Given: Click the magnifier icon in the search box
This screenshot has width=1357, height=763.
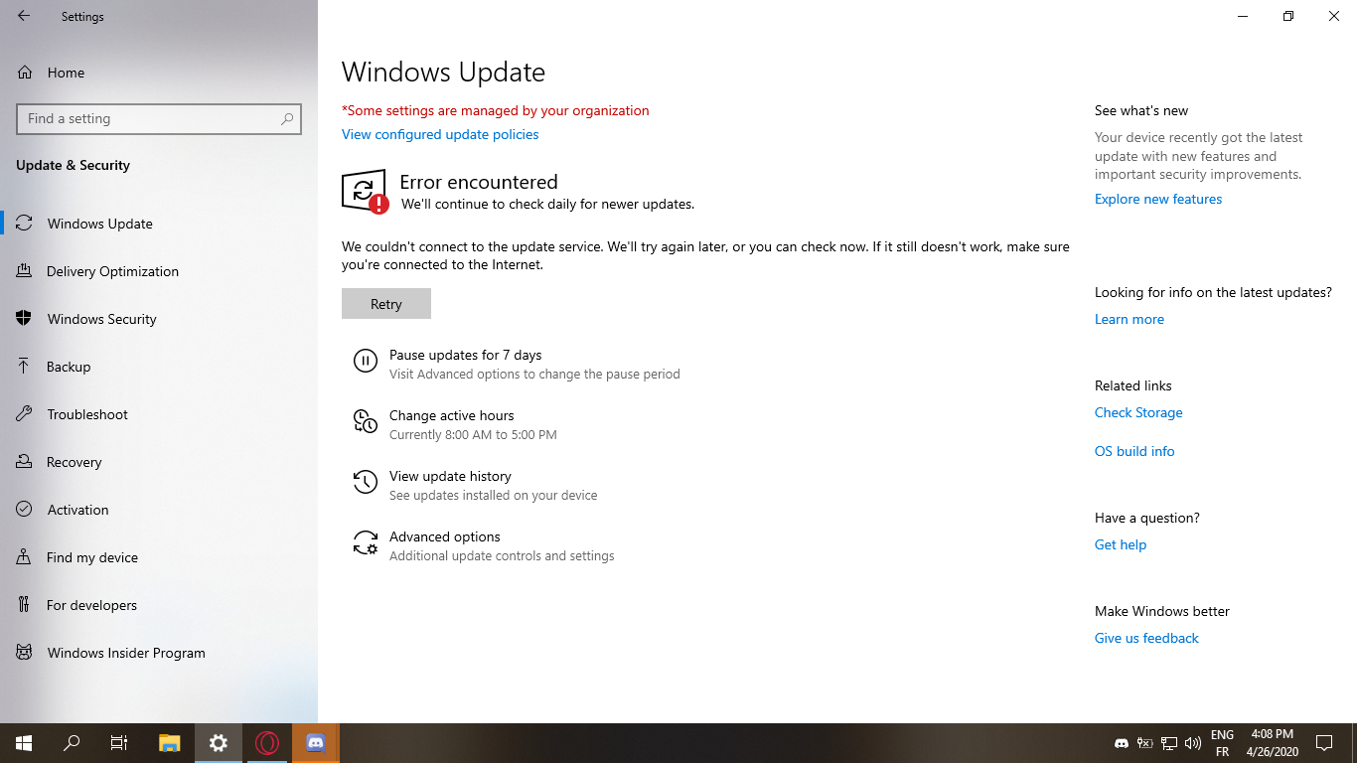Looking at the screenshot, I should tap(287, 118).
